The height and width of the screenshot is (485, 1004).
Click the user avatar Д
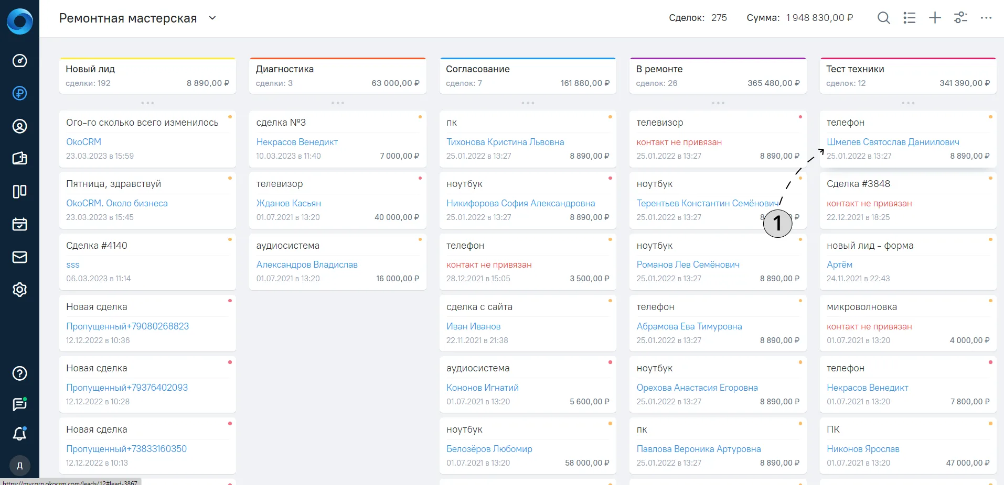click(19, 466)
